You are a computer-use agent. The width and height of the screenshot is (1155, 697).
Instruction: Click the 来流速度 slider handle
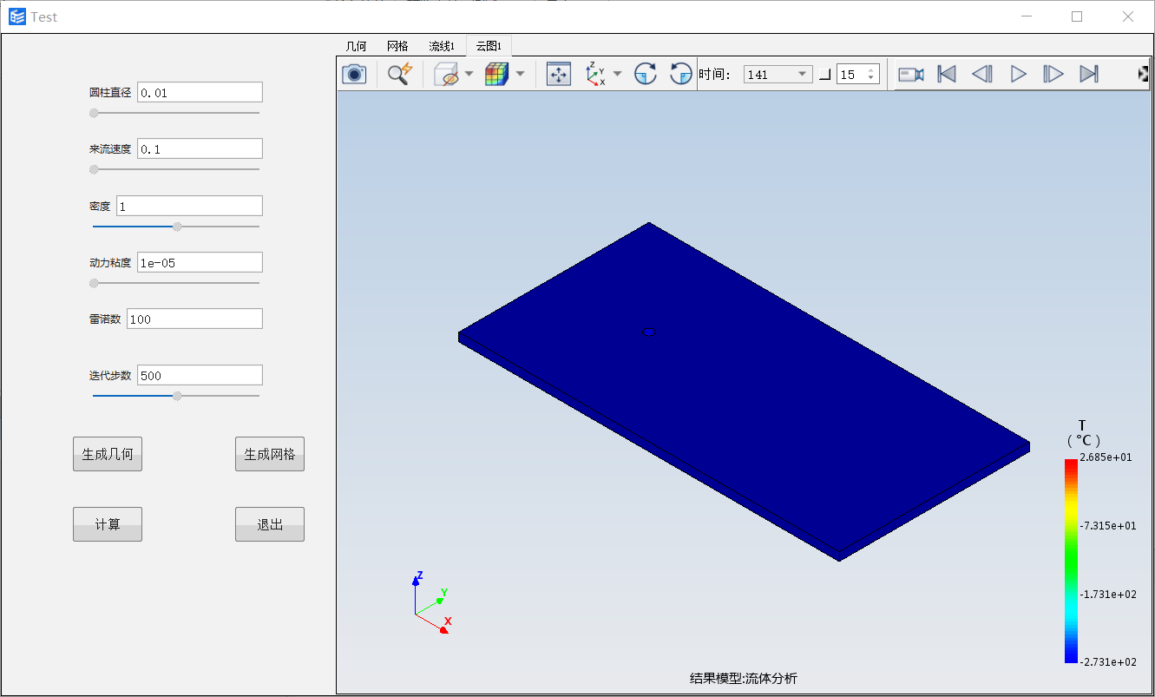94,169
